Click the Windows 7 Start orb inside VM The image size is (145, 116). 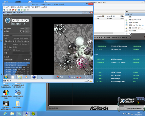click(6, 77)
